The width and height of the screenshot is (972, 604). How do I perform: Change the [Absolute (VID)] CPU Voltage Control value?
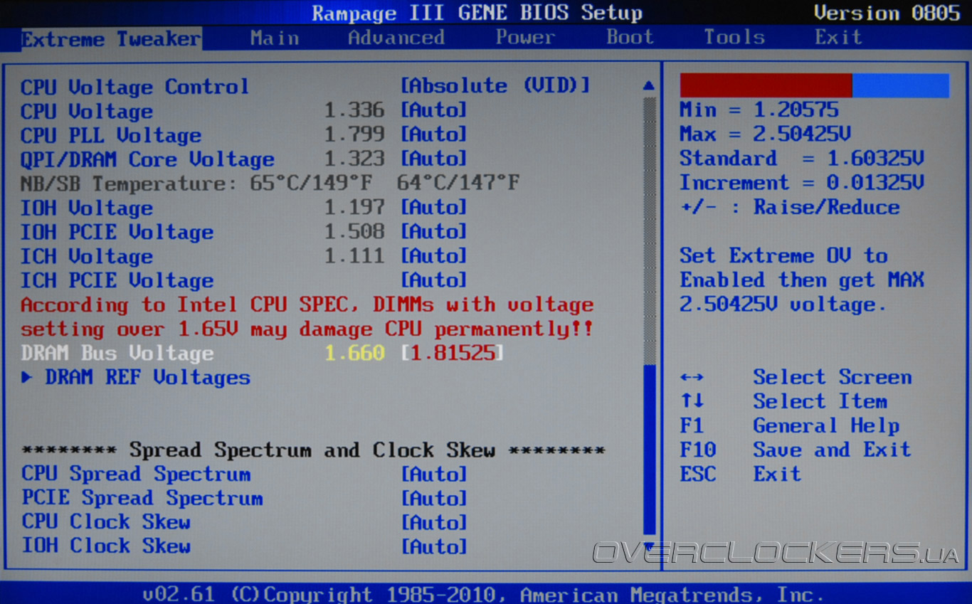pos(495,86)
